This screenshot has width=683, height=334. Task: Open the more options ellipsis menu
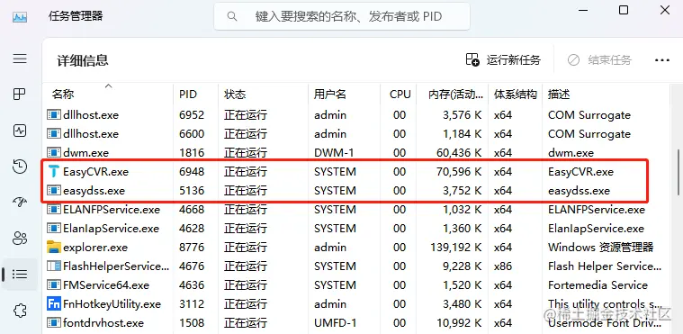point(662,60)
